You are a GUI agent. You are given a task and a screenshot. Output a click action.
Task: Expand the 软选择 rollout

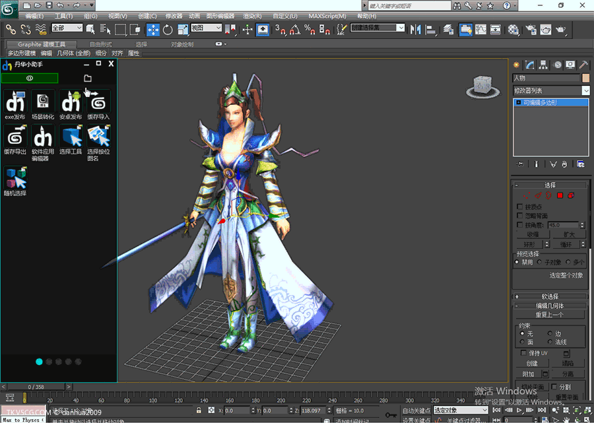(550, 296)
